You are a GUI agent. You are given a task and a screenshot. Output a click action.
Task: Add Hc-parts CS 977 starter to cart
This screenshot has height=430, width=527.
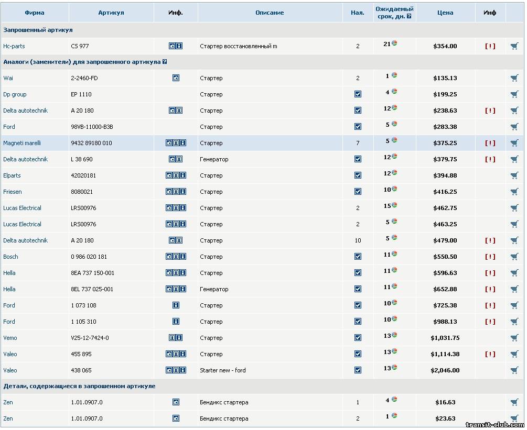tap(514, 46)
